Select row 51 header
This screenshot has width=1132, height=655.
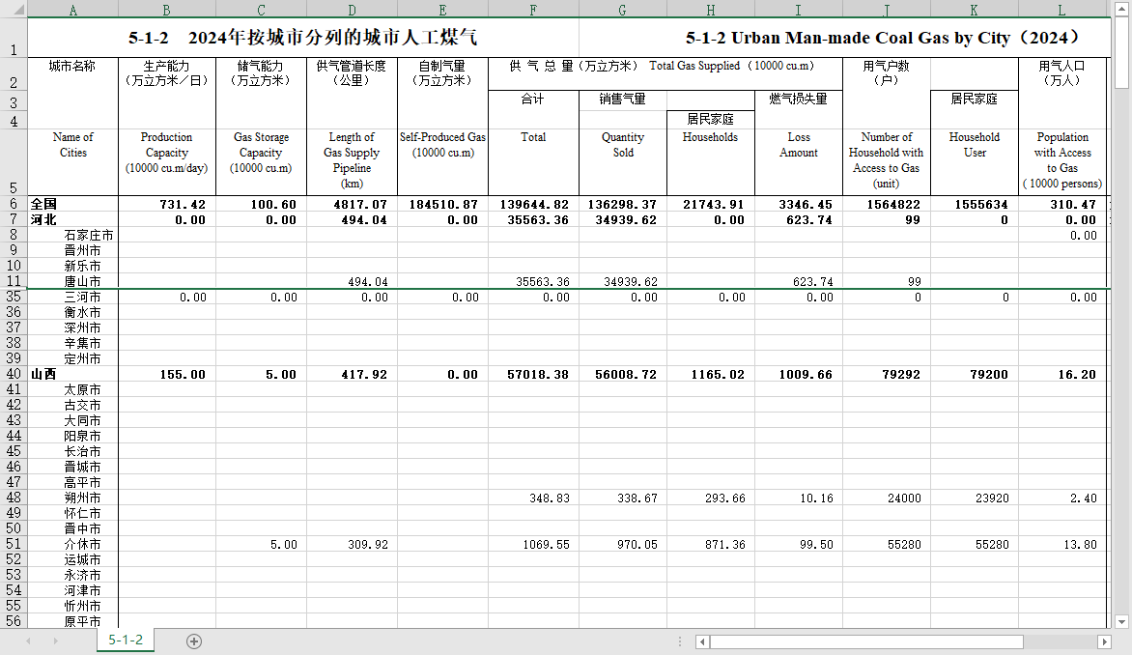click(x=14, y=544)
